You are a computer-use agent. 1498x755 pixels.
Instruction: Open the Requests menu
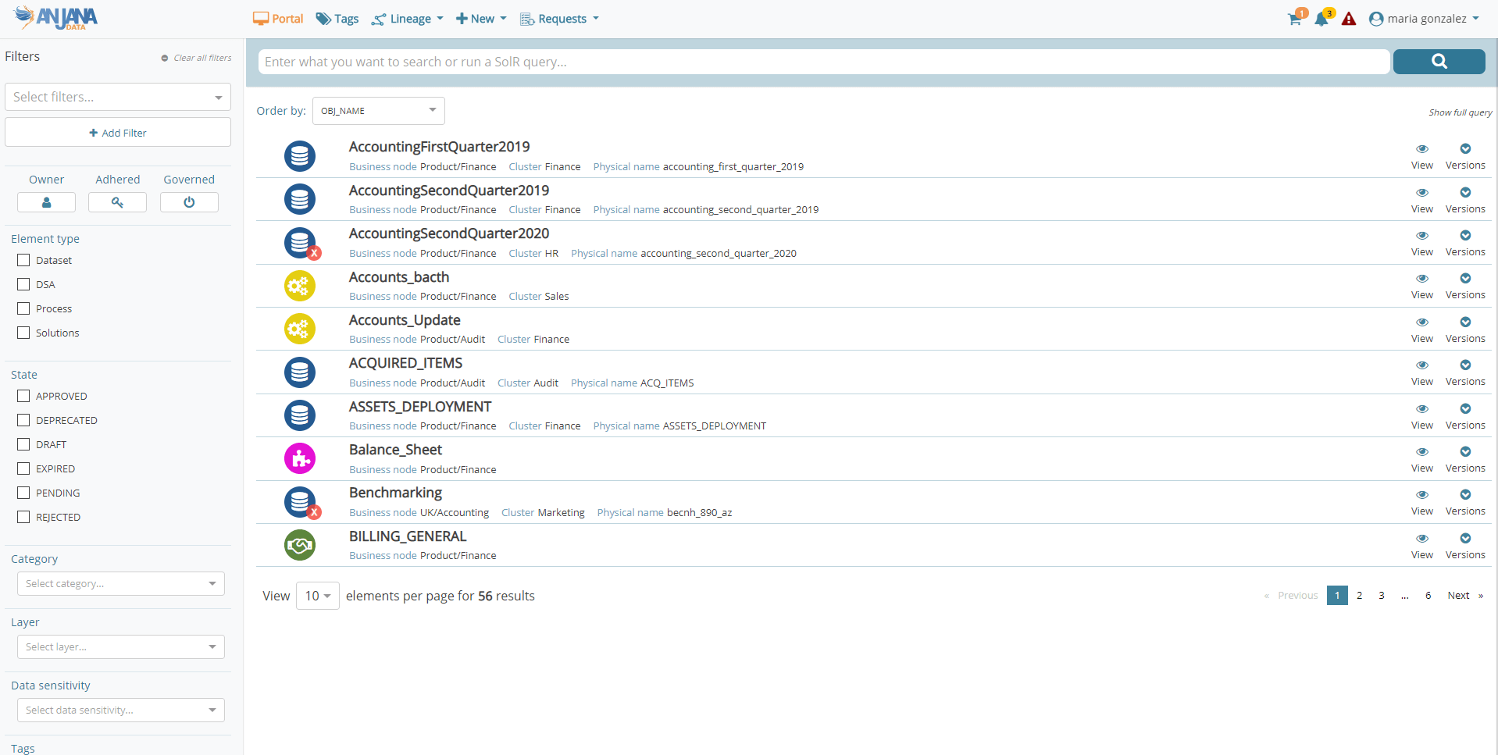(x=560, y=19)
